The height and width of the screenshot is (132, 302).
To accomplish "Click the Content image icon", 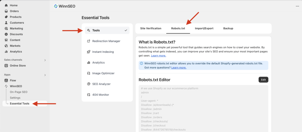I will coord(6,40).
